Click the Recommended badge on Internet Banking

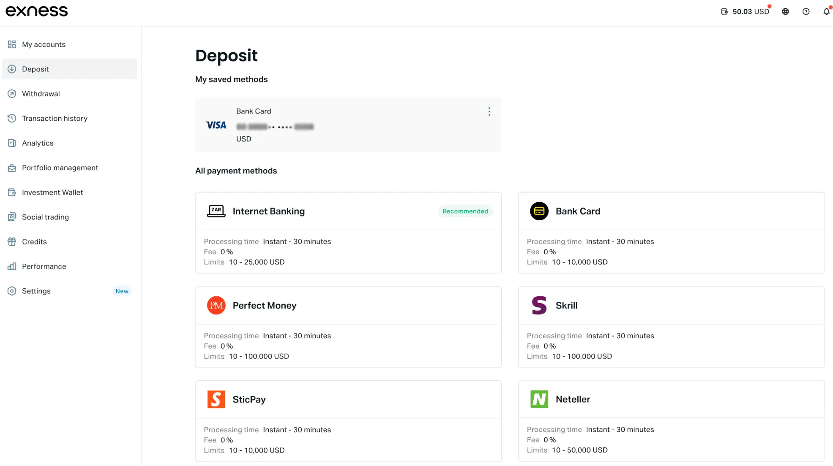[x=465, y=211]
